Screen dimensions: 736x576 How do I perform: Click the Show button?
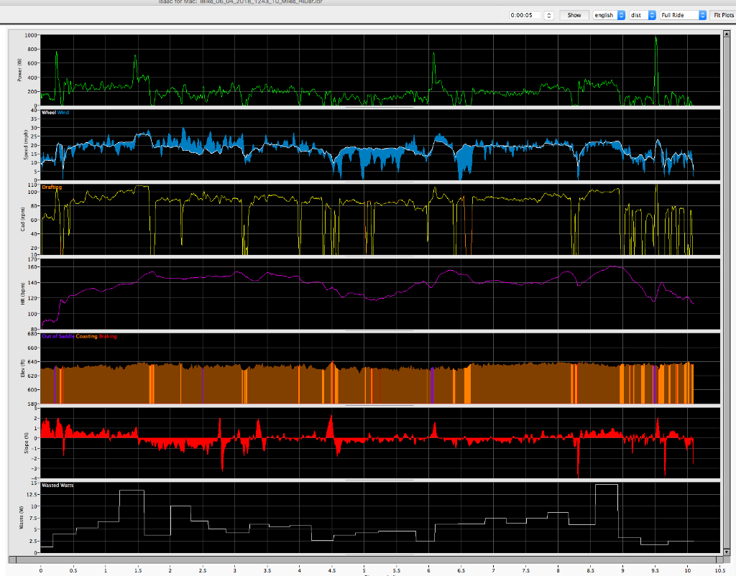(574, 15)
